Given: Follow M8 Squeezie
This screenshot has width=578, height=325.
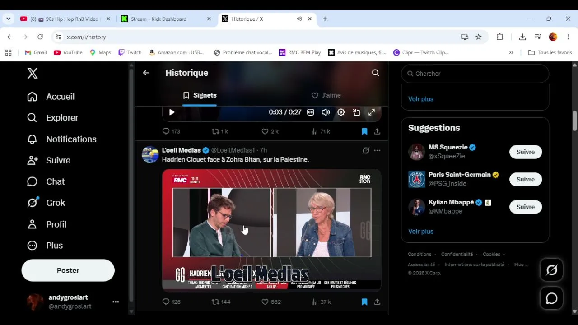Looking at the screenshot, I should (526, 152).
